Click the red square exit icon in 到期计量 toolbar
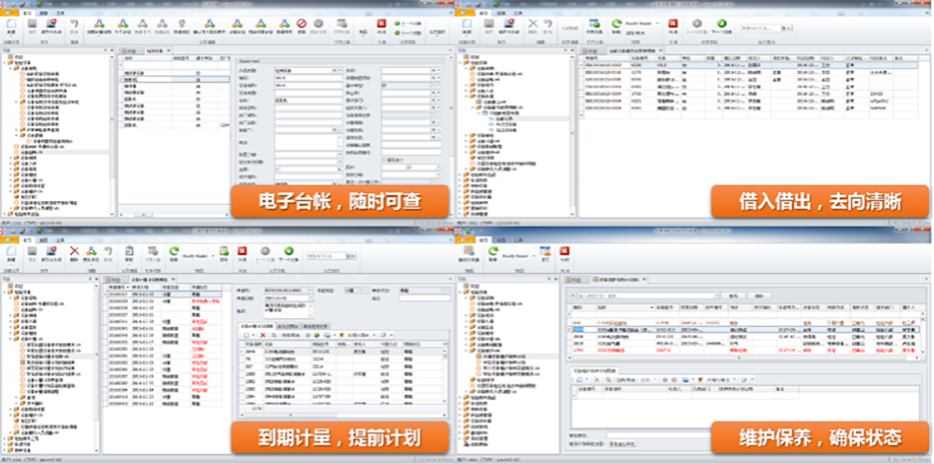Viewport: 934px width, 464px height. click(243, 252)
